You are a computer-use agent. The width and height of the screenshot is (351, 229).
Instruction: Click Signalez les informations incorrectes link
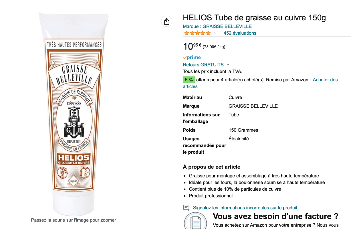[x=246, y=208]
